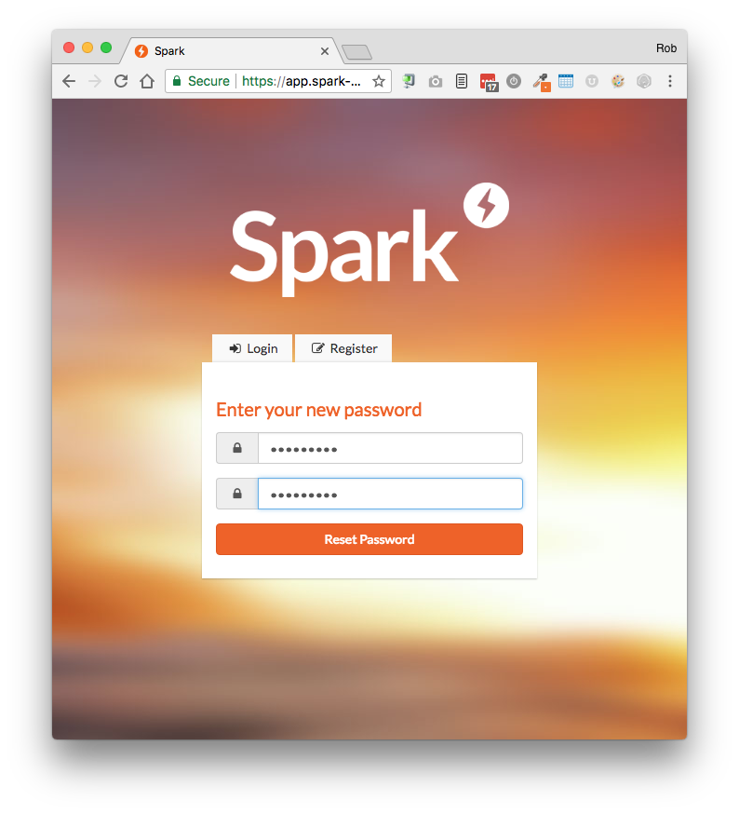Image resolution: width=739 pixels, height=814 pixels.
Task: Click the green Secure padlock indicator
Action: (x=201, y=81)
